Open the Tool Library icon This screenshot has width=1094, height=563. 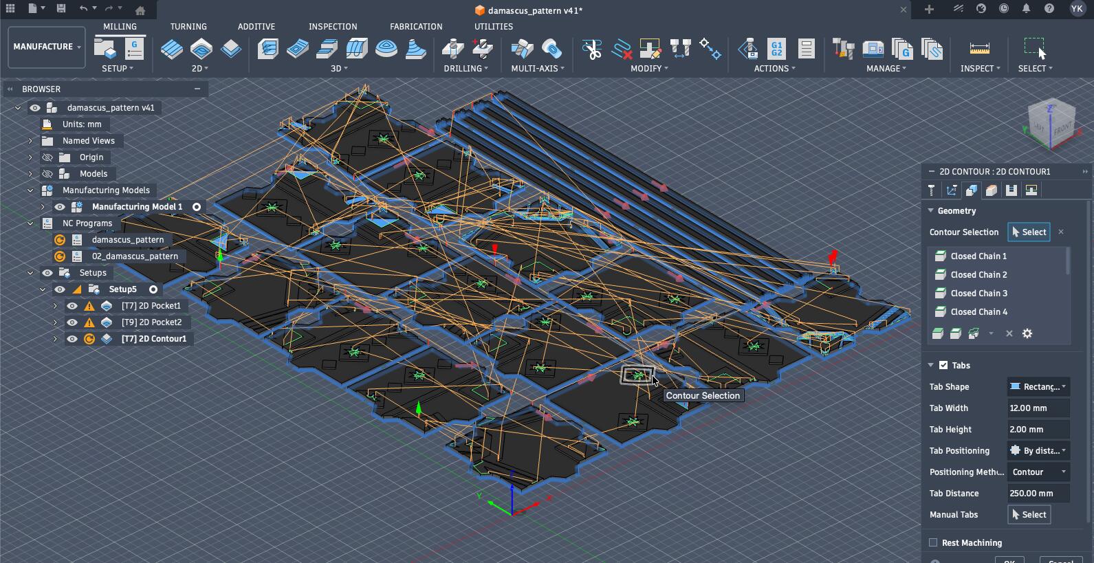pos(843,49)
